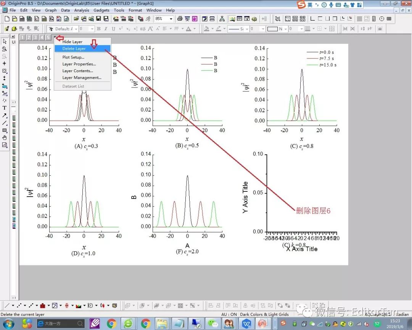Screen dimensions: 412x330
Task: Expand the line plot type dropdown arrow
Action: click(13, 306)
